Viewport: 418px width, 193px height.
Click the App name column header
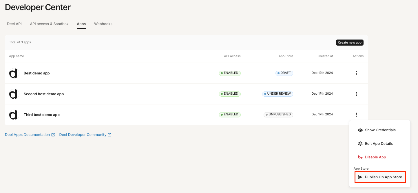tap(17, 56)
